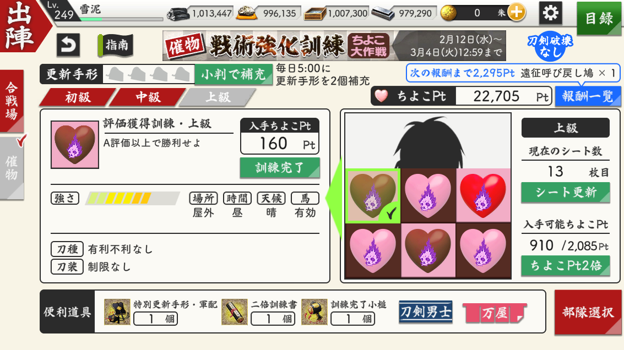Choose the brown heart tile in bottom row
Viewport: 624px width, 350px height.
tap(428, 250)
